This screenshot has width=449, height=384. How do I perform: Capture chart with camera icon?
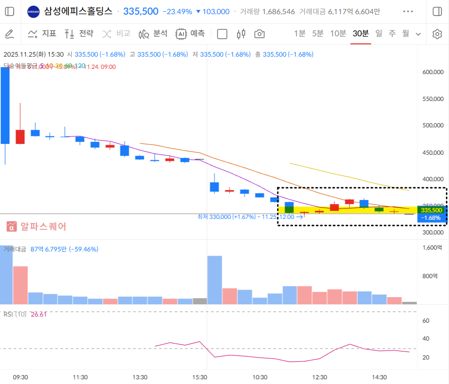point(259,34)
